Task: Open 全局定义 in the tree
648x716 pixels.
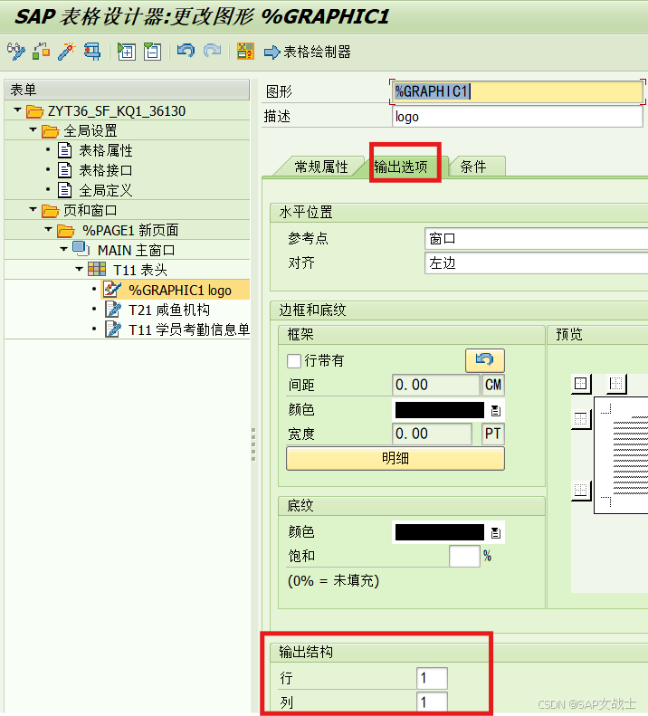Action: tap(106, 190)
